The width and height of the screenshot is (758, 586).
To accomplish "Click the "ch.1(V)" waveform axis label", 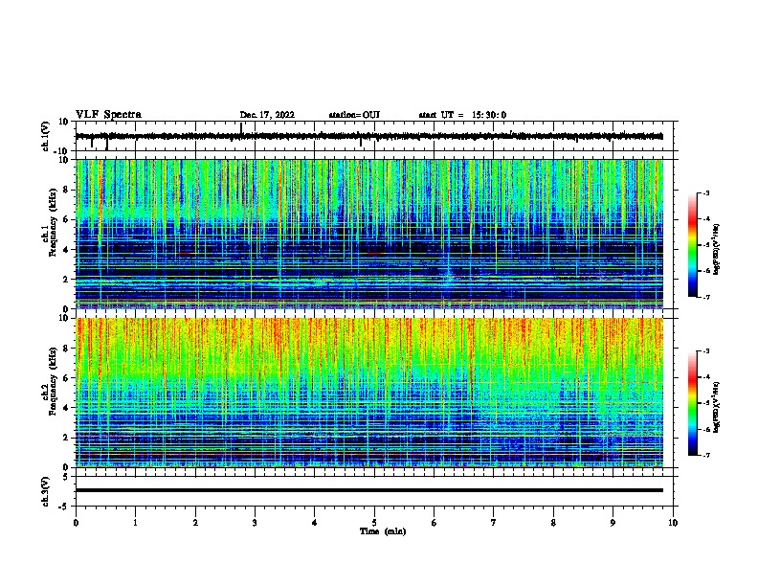I will pos(46,136).
